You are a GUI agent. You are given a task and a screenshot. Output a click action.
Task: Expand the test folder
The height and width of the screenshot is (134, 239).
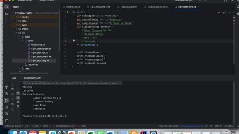click(x=19, y=68)
